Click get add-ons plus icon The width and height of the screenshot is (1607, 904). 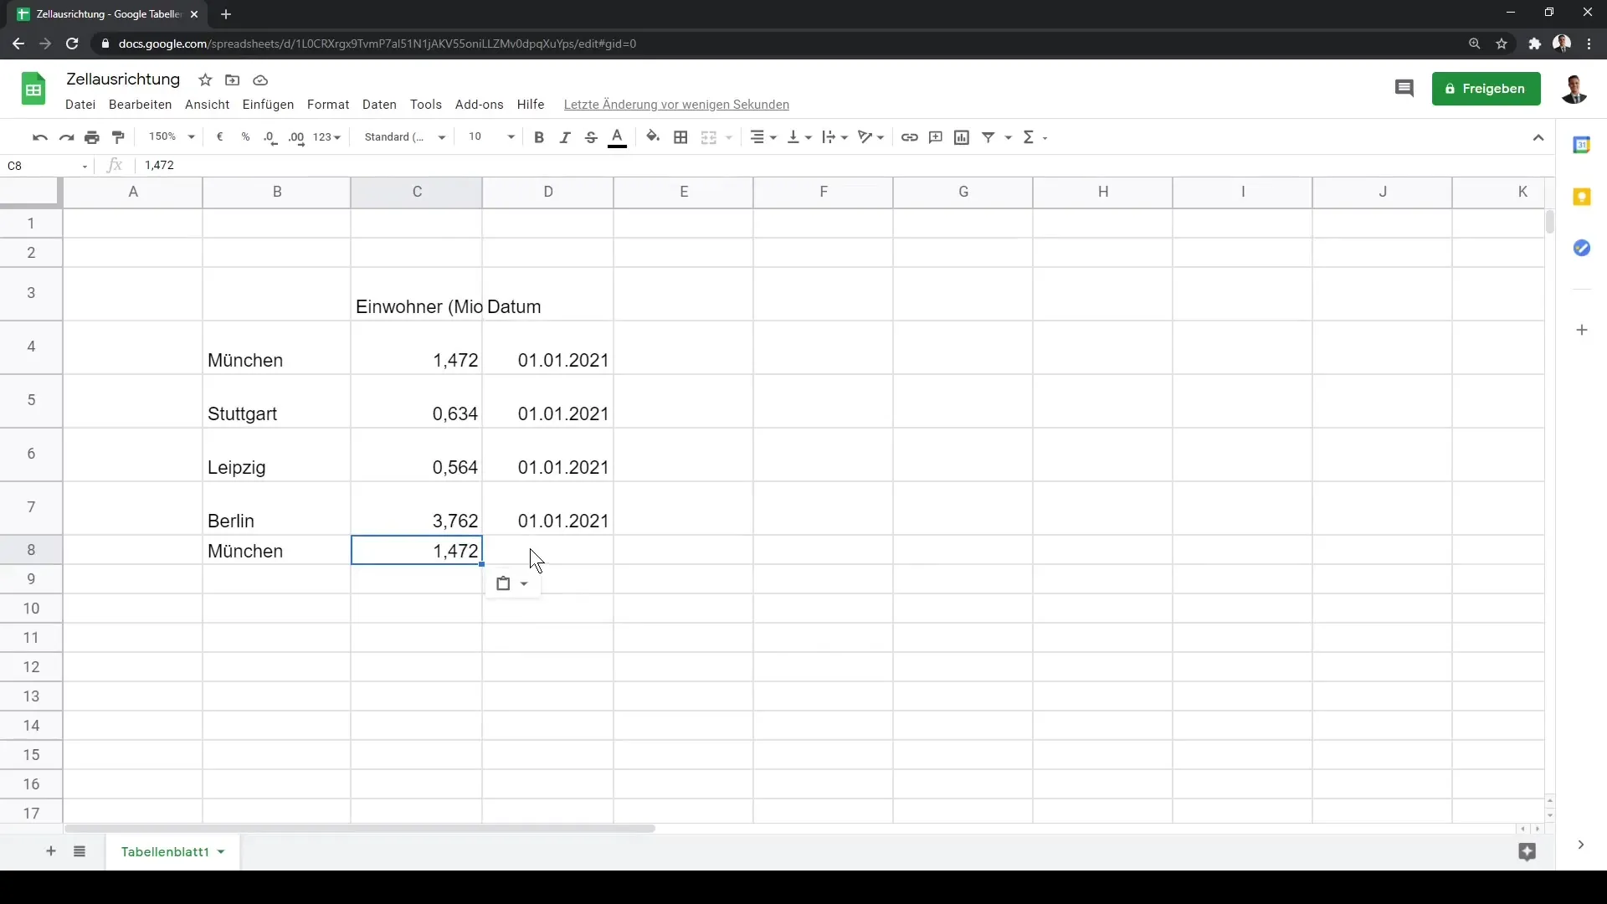coord(1582,330)
